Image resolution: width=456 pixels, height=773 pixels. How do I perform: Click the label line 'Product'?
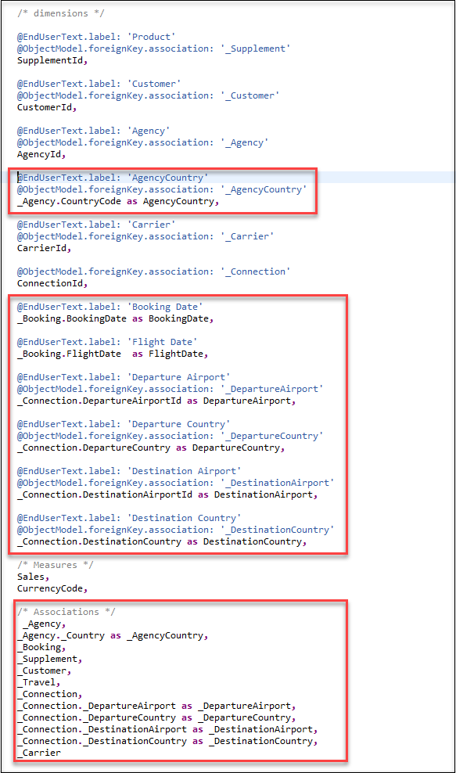96,37
